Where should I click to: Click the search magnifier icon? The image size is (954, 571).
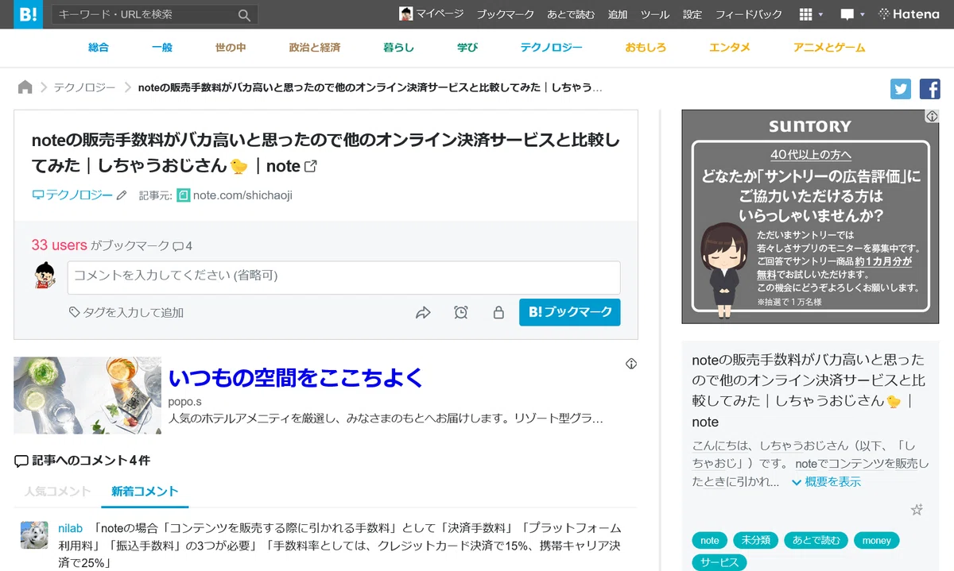[x=244, y=14]
